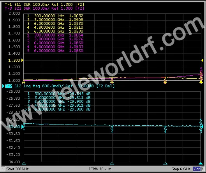206x173 pixels.
Task: Click the bottom-axis marker triangle at 4.8 GHz
Action: coord(165,163)
